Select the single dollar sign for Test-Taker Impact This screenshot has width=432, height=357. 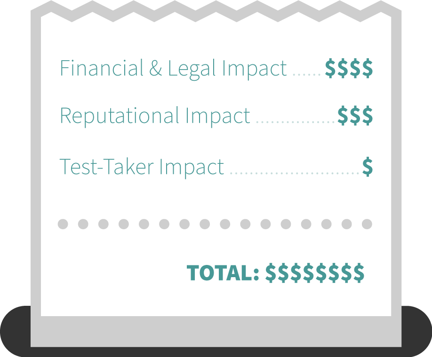368,166
